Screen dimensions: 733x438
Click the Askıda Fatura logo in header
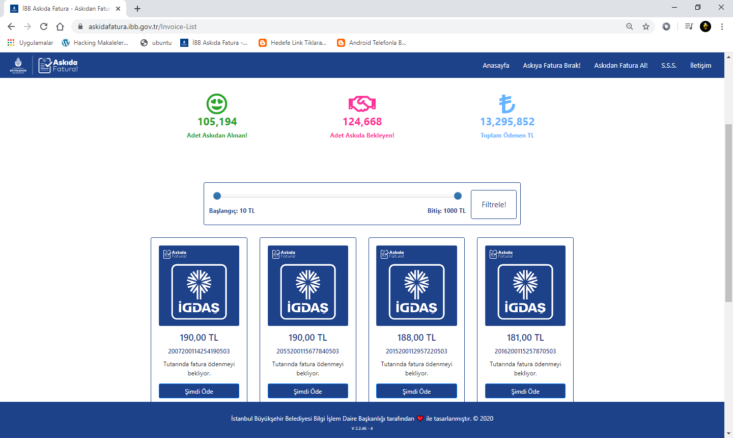pyautogui.click(x=58, y=65)
